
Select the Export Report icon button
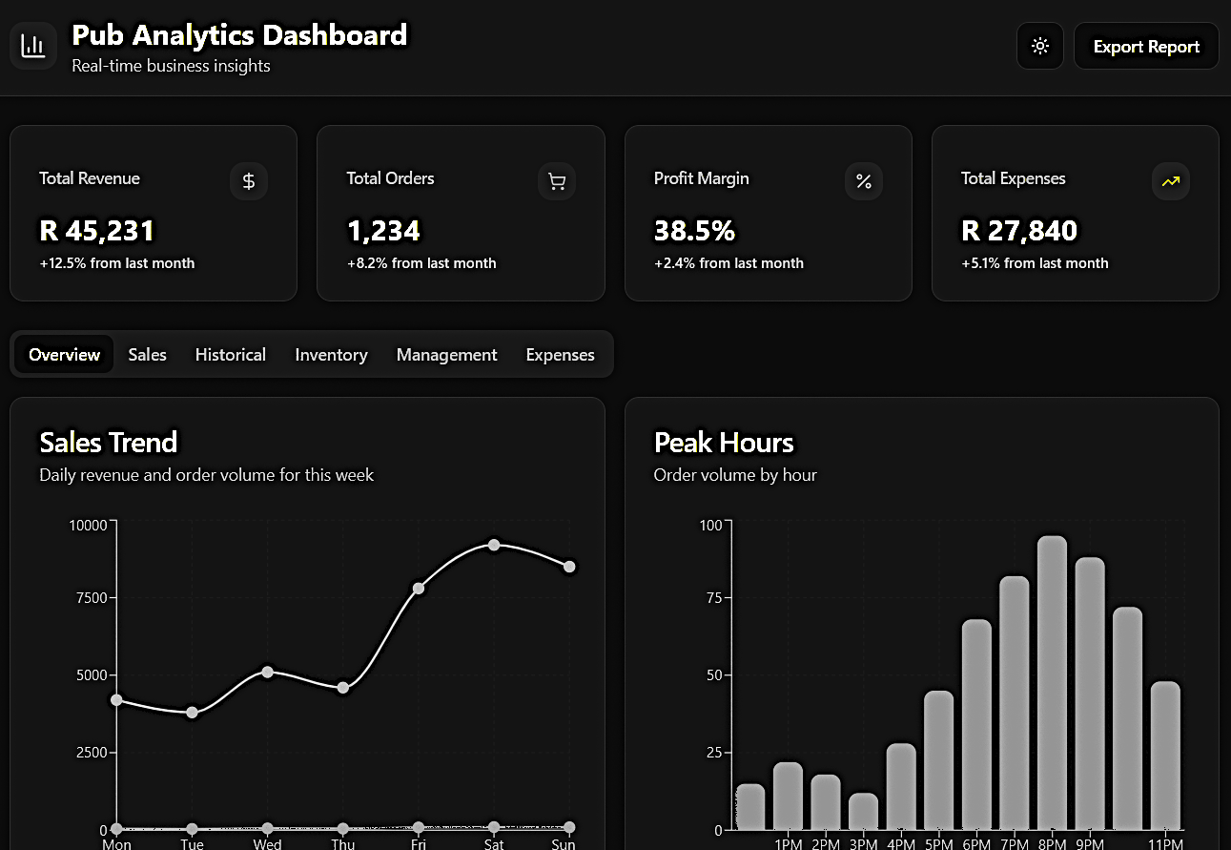click(x=1146, y=45)
